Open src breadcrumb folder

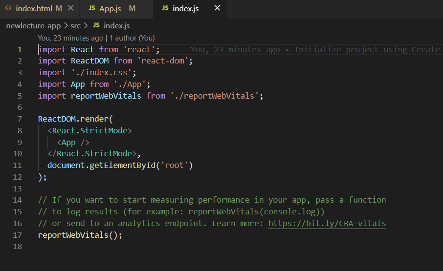(x=75, y=26)
